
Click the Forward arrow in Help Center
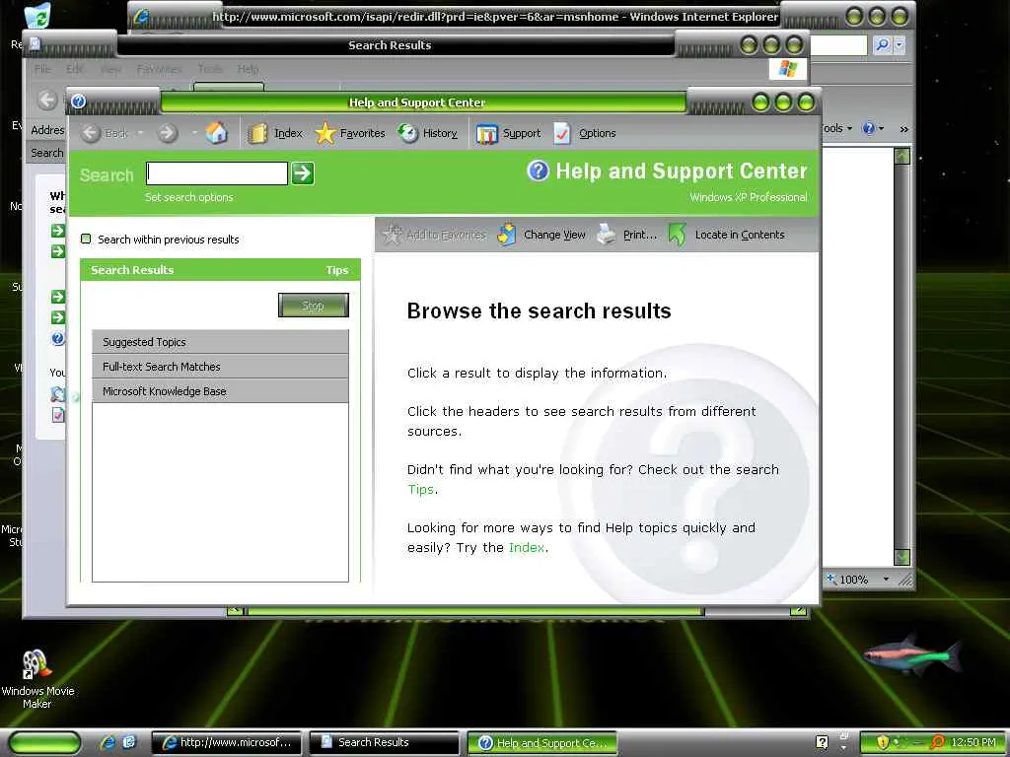pyautogui.click(x=167, y=133)
